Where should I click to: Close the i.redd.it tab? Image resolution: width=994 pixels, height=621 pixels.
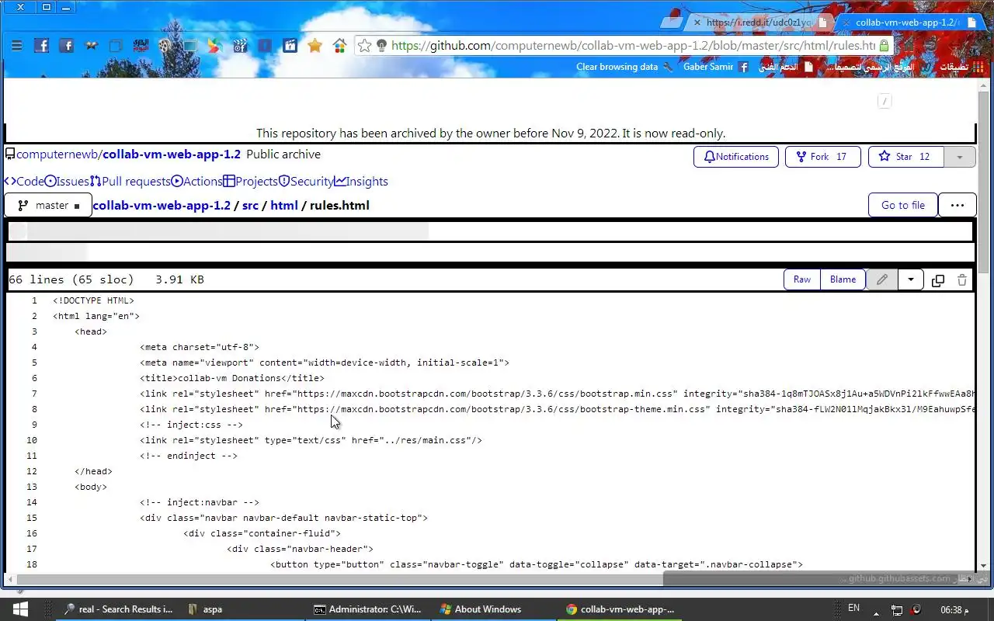pyautogui.click(x=695, y=23)
